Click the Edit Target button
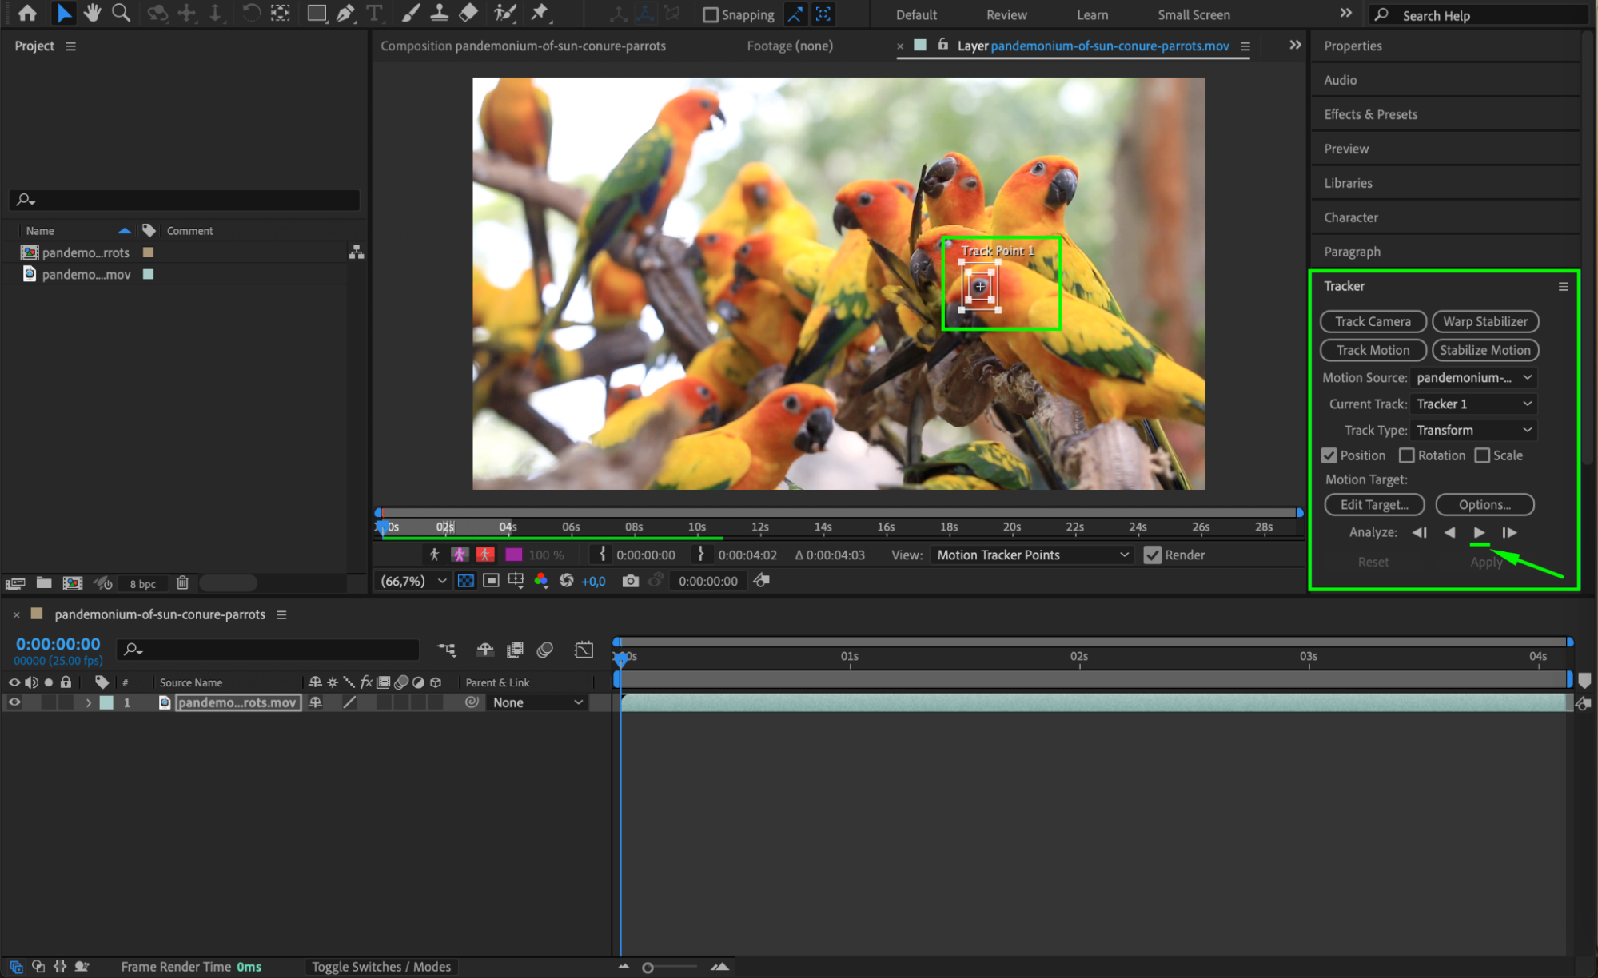Viewport: 1598px width, 978px height. tap(1373, 504)
